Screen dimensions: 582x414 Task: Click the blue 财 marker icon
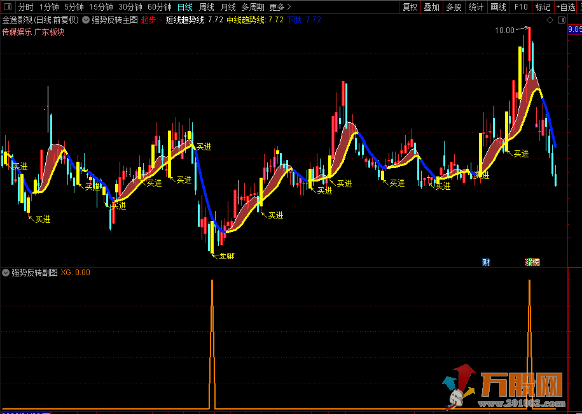click(x=487, y=262)
